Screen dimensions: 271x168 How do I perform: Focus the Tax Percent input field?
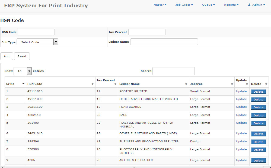147,32
